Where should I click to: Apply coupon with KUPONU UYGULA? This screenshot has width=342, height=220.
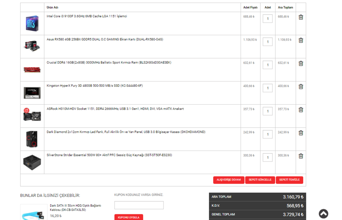129,217
